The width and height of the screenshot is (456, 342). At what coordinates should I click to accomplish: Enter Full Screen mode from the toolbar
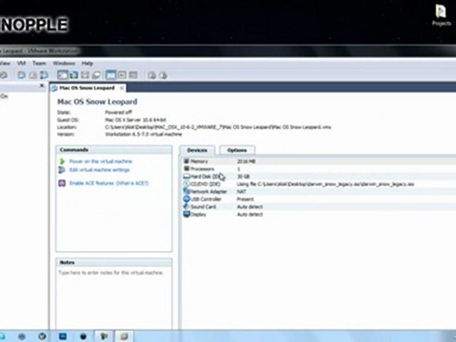(x=74, y=76)
